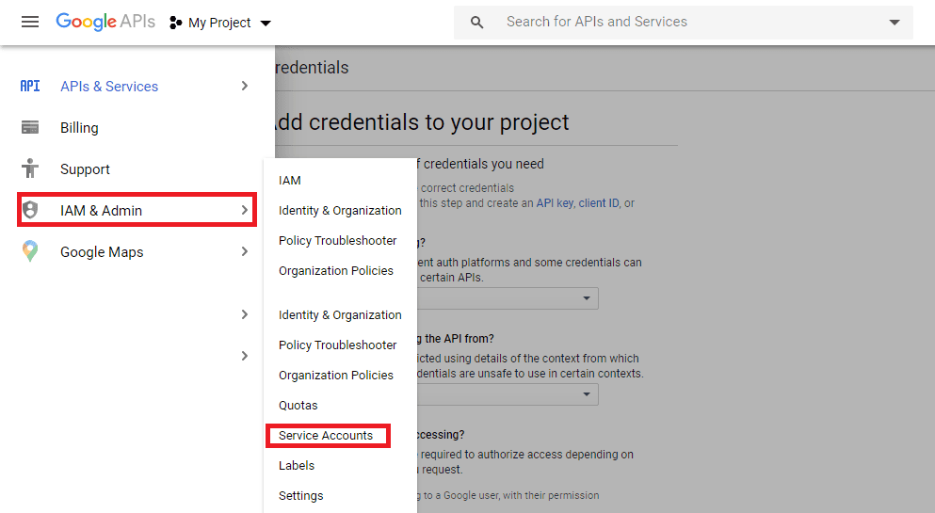The image size is (935, 513).
Task: Click the API icon in sidebar
Action: (30, 86)
